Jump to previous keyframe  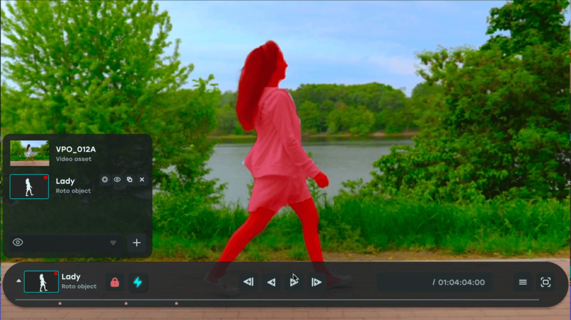[248, 282]
